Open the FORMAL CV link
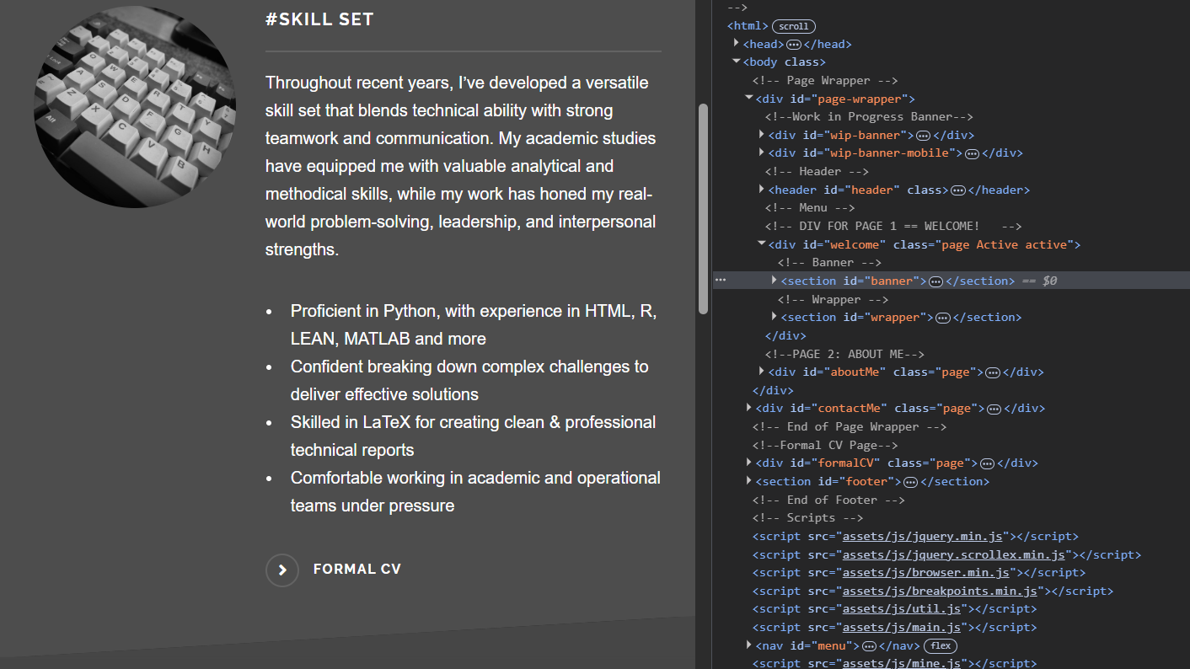The width and height of the screenshot is (1190, 669). (x=356, y=570)
